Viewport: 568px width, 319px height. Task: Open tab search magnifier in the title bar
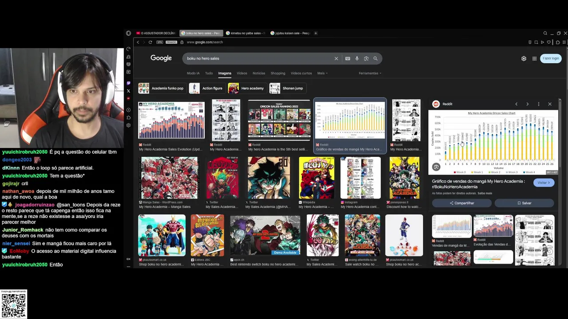tap(545, 33)
